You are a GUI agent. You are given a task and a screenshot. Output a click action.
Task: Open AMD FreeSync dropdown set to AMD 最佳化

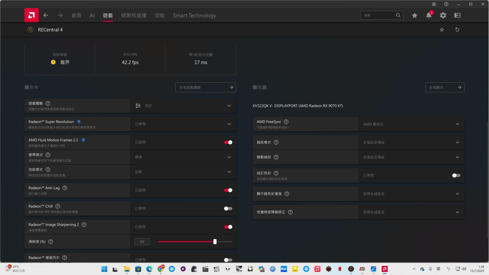point(457,124)
